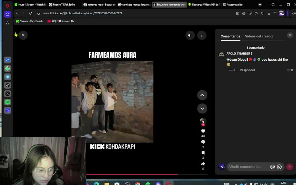Take a snapshot with the camera icon
Viewport: 296px width, 185px height.
244,13
